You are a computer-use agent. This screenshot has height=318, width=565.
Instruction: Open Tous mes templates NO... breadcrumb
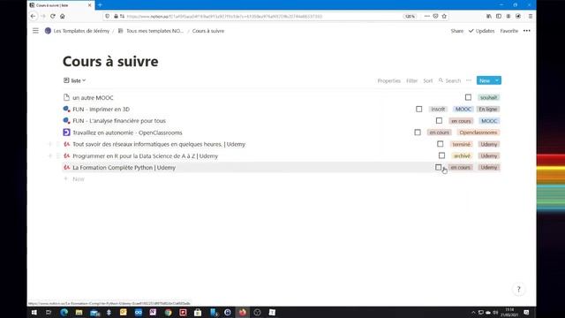point(151,31)
